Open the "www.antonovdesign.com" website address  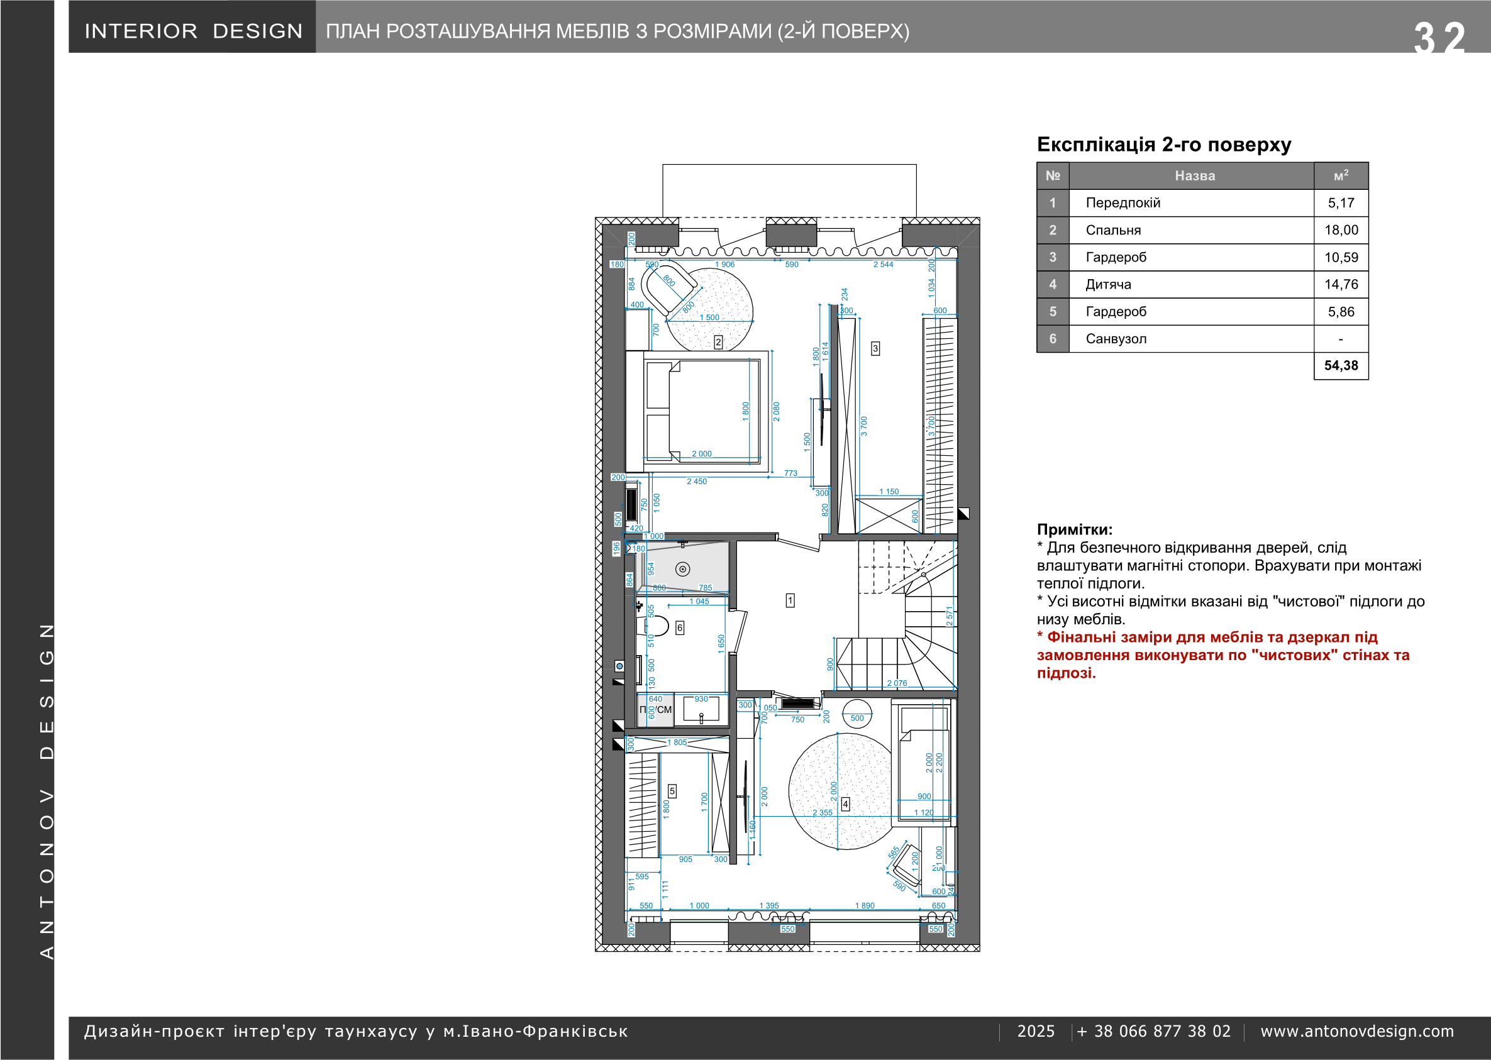point(1357,1031)
